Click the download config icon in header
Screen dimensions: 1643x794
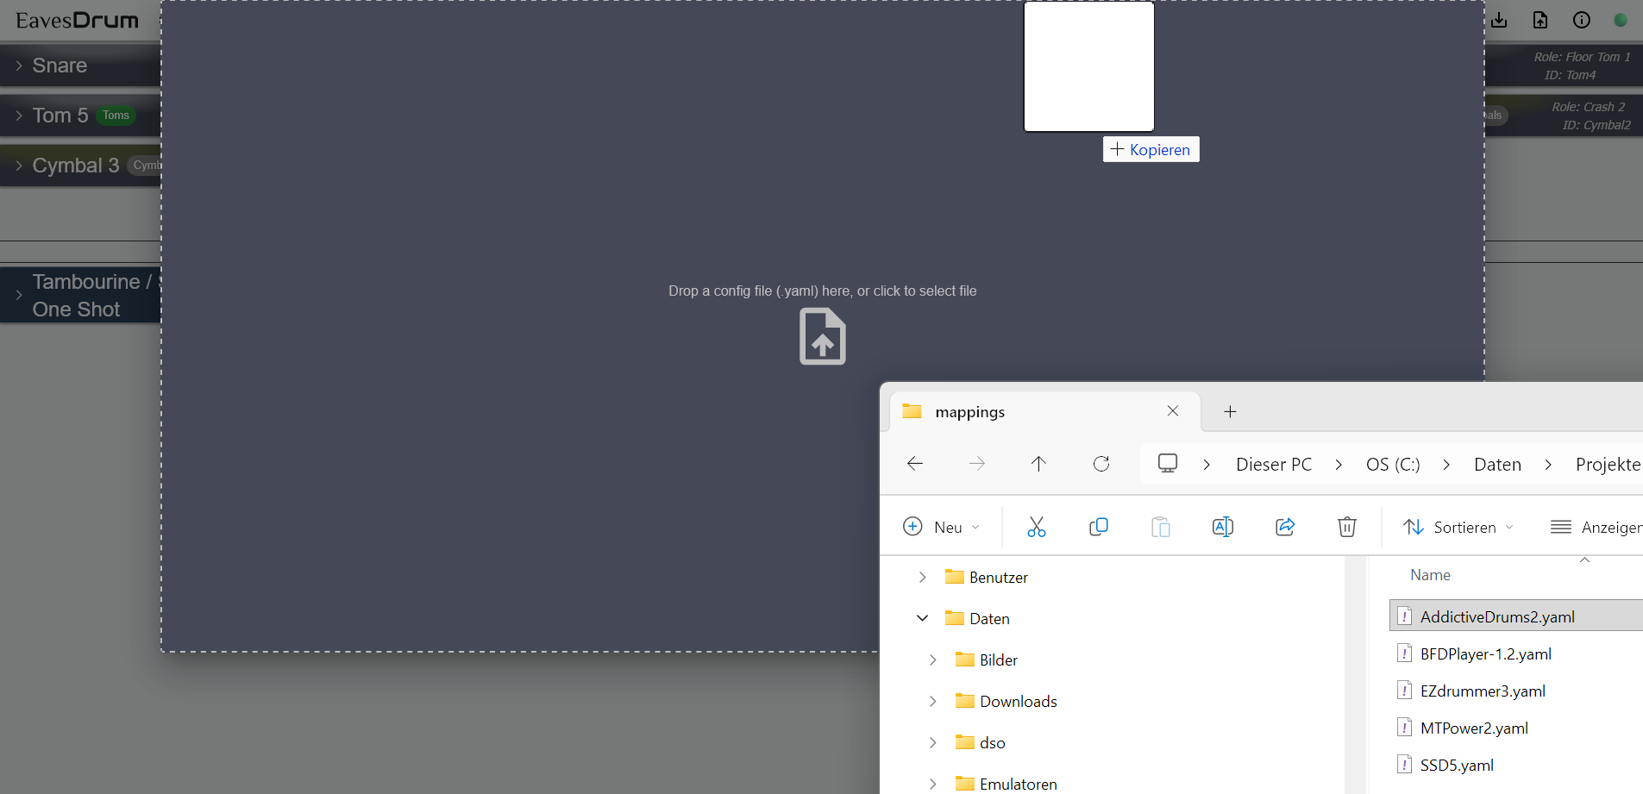[1499, 20]
